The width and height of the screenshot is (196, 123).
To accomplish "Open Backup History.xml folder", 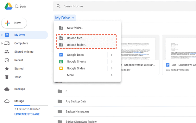I will coord(125,111).
